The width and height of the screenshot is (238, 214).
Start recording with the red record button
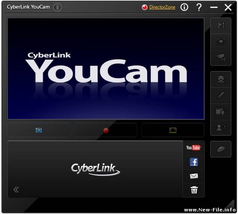click(x=106, y=130)
